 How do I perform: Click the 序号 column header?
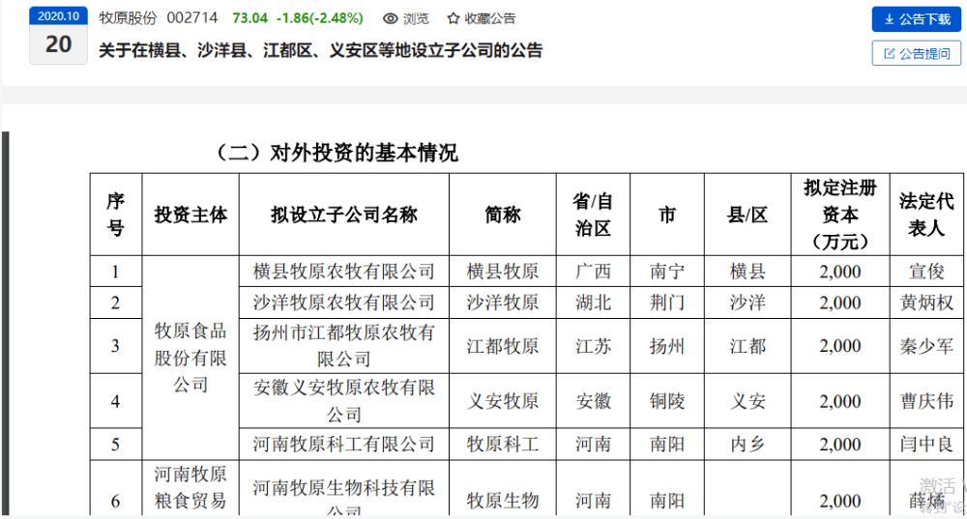[x=116, y=215]
